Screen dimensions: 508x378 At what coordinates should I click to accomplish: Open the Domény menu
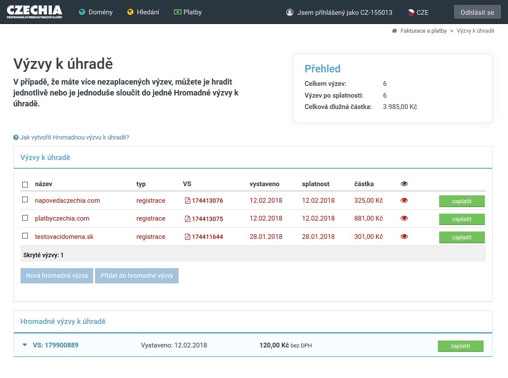96,12
